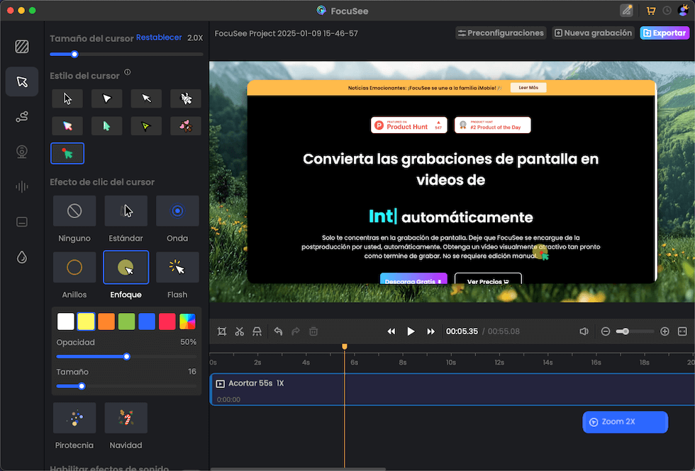This screenshot has height=471, width=695.
Task: Rewind the video
Action: click(391, 331)
